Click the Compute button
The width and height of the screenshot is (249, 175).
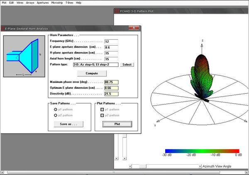92,73
